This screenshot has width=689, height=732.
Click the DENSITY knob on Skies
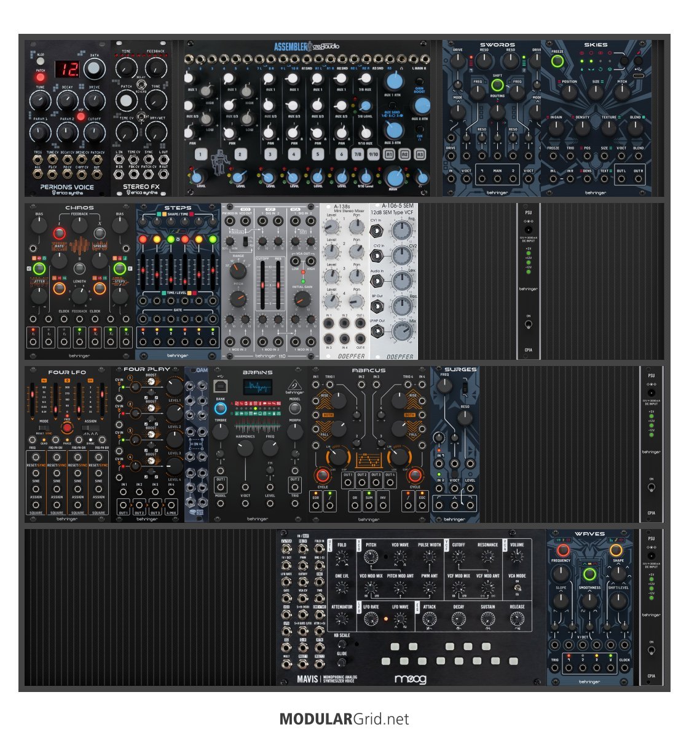tap(582, 127)
